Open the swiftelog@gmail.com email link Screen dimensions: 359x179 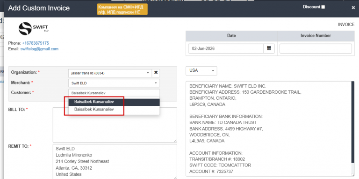click(x=39, y=49)
